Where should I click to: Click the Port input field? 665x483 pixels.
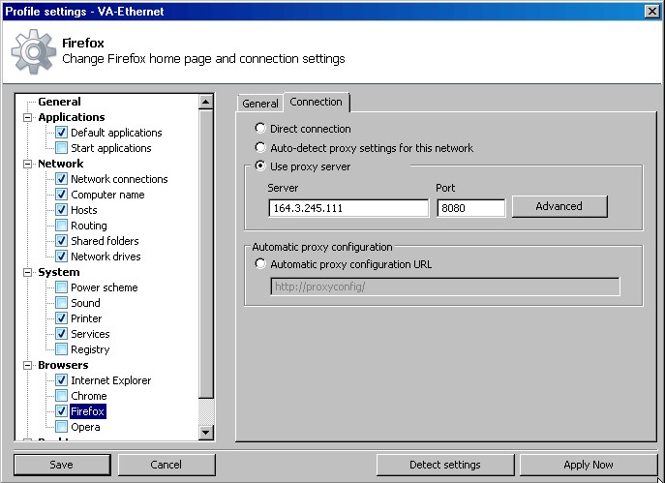pyautogui.click(x=470, y=208)
